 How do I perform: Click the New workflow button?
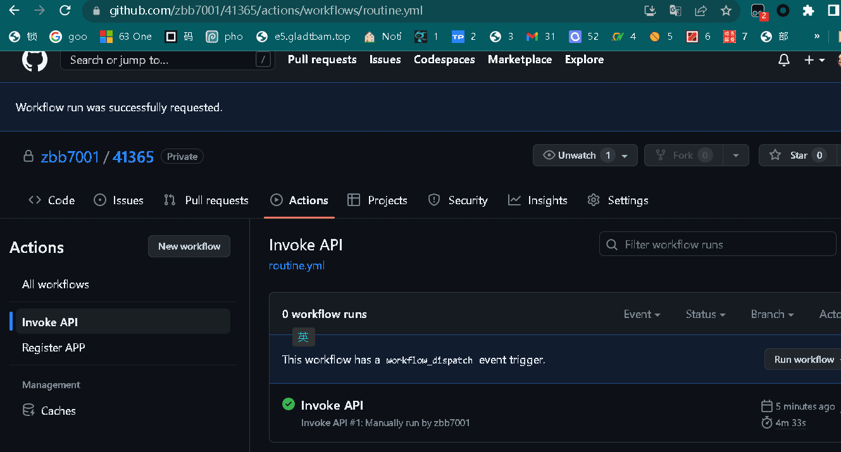tap(189, 247)
